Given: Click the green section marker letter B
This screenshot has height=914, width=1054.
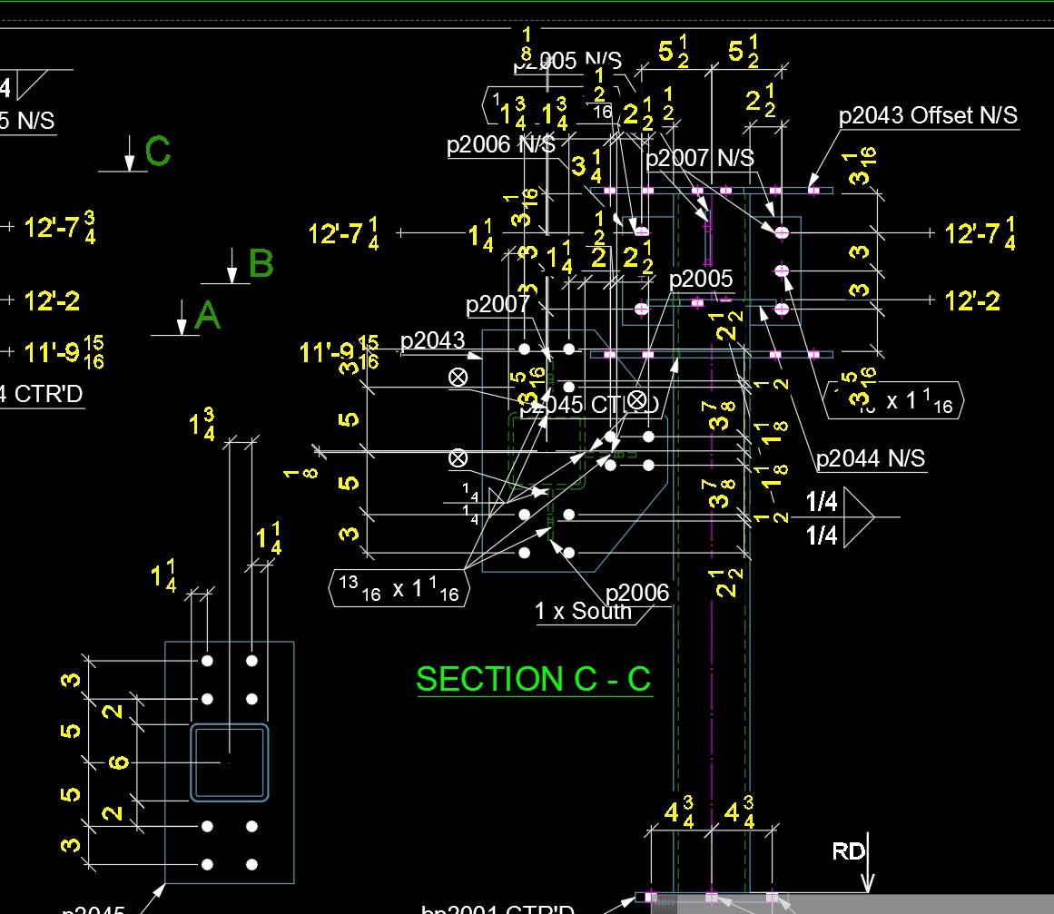Looking at the screenshot, I should pos(261,263).
